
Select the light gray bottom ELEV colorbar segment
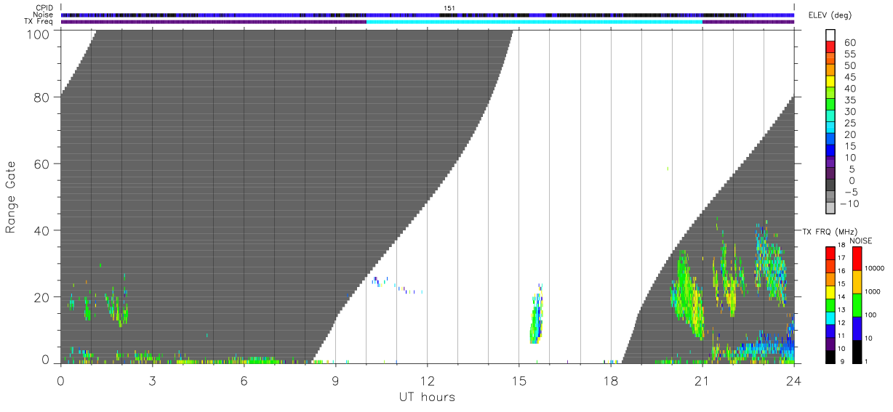[830, 209]
